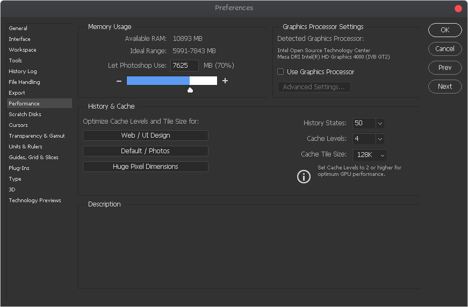Click the Advanced Settings button
The width and height of the screenshot is (468, 307).
[x=314, y=87]
